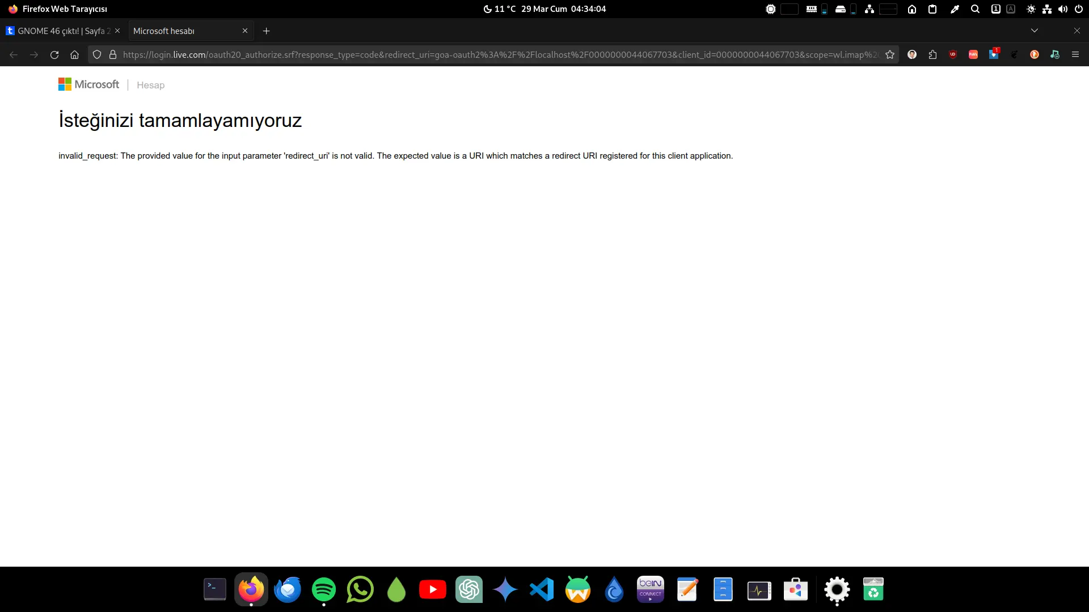
Task: Click the Microsoft logo link
Action: pos(89,84)
